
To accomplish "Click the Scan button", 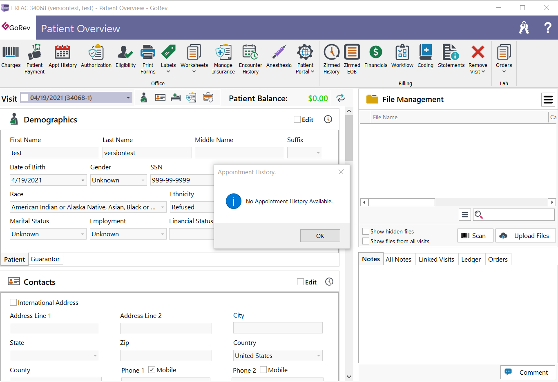I will click(475, 235).
